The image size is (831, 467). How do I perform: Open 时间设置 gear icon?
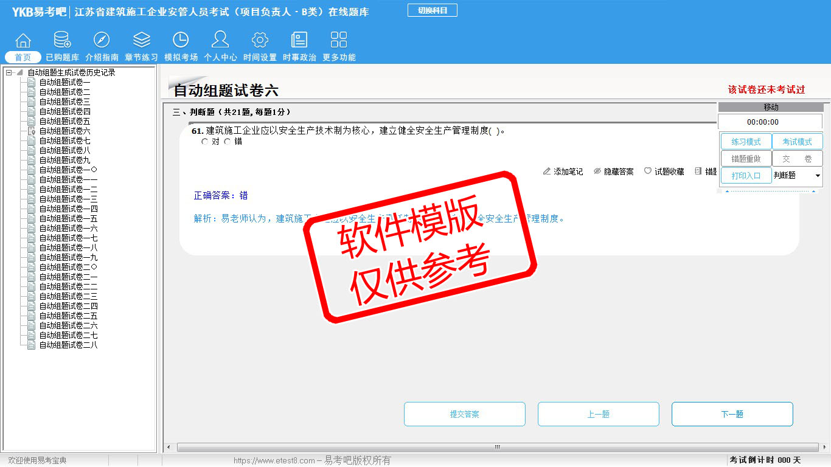coord(260,41)
